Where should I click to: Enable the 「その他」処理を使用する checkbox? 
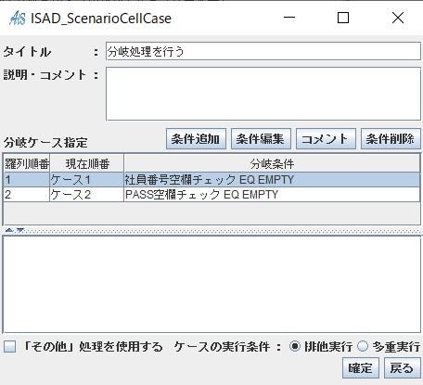[10, 347]
